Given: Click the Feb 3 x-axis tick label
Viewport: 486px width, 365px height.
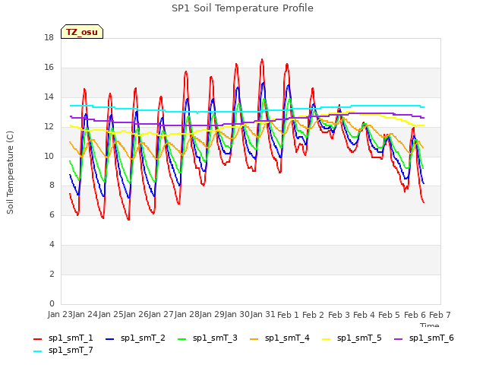Looking at the screenshot, I should point(339,315).
